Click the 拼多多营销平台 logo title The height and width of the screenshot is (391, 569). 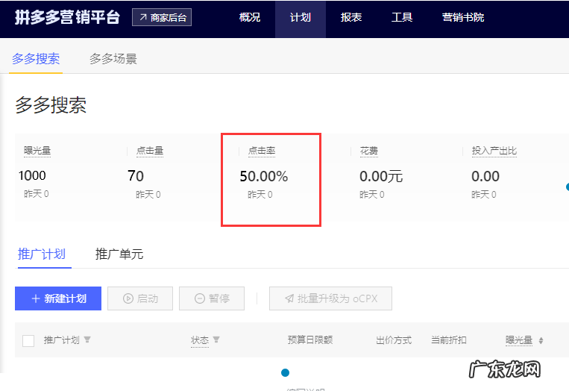point(67,17)
